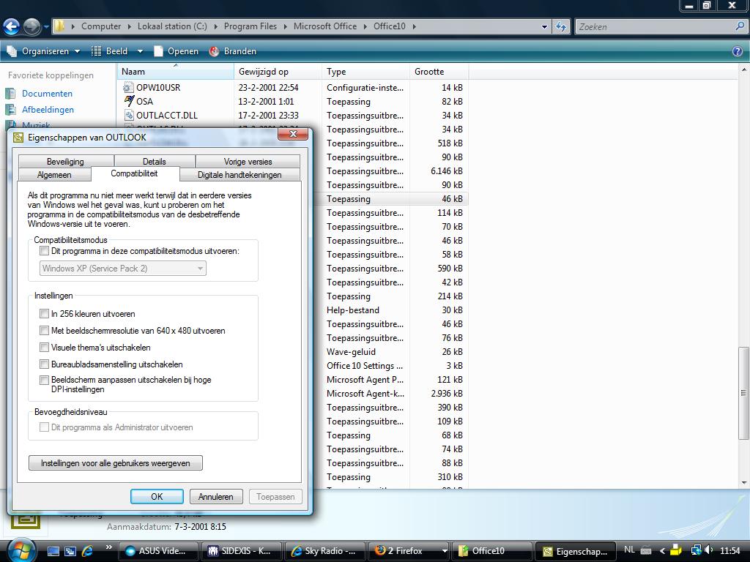Switch to the Sky Radio taskbar window

(325, 551)
